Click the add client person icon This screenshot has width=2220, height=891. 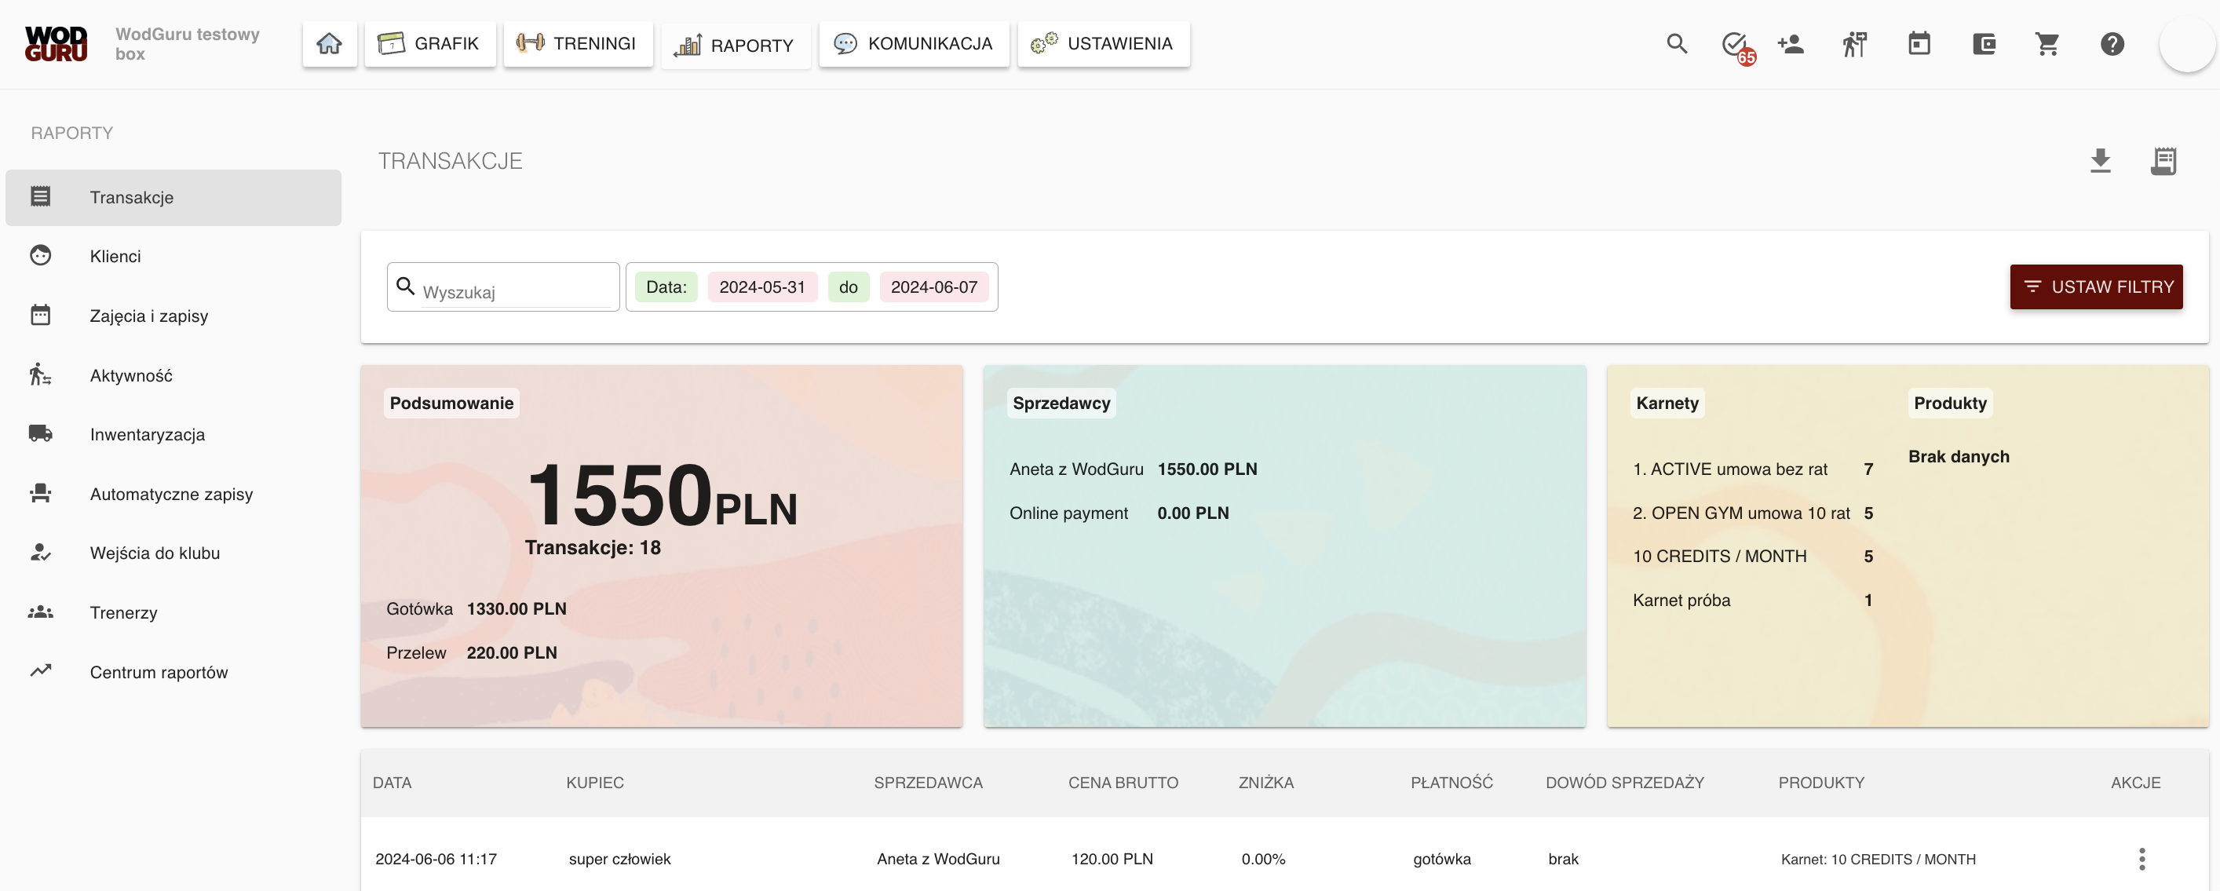point(1791,44)
